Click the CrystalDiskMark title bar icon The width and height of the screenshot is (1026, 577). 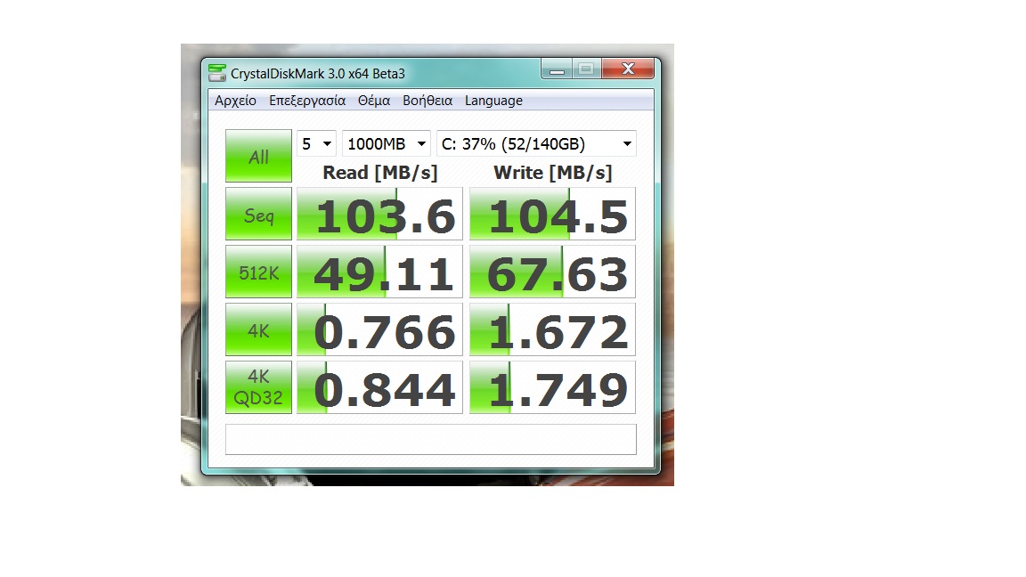[216, 73]
